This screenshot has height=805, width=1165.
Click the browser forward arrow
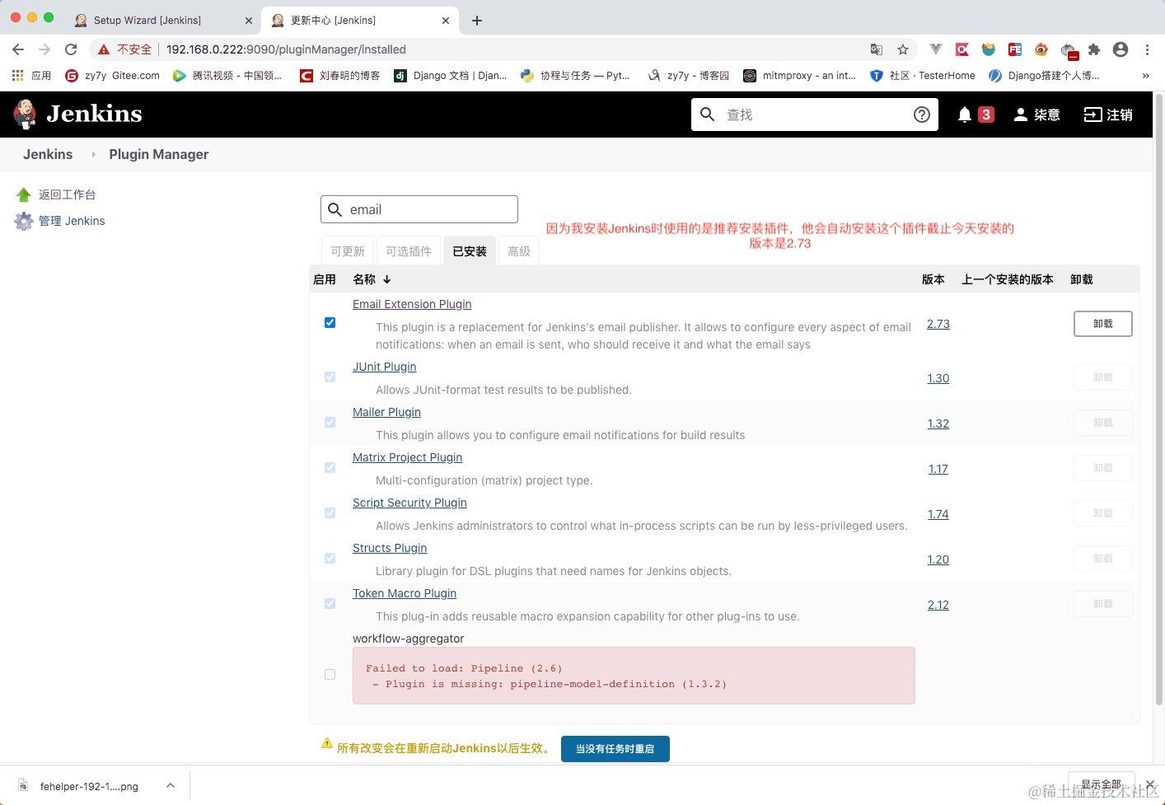[44, 49]
